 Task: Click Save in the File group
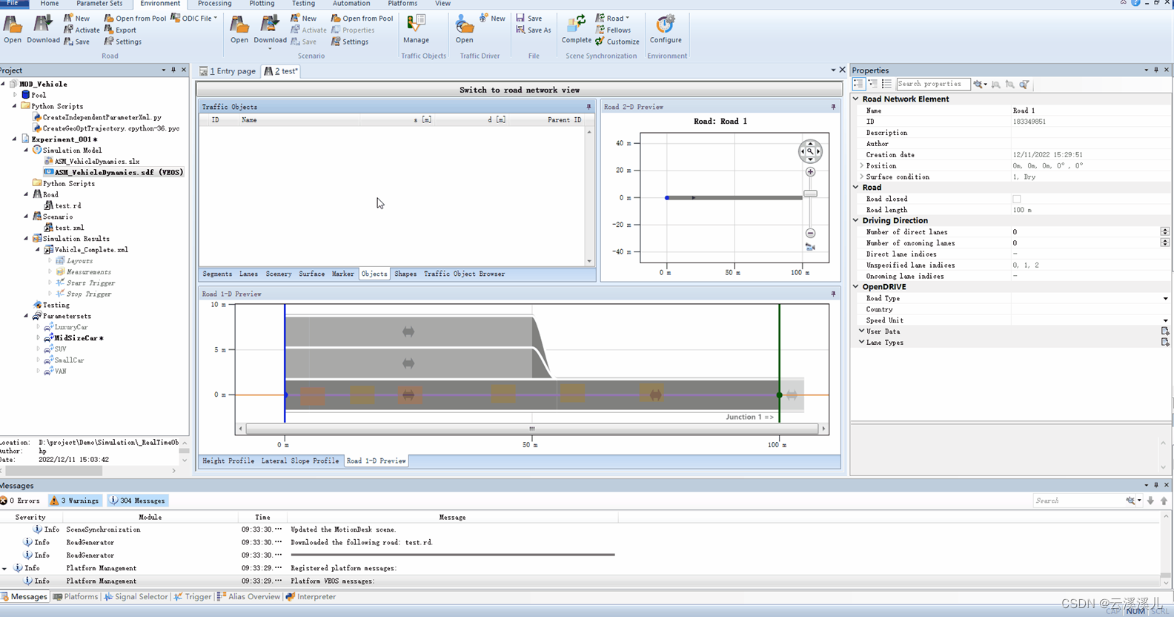coord(529,19)
